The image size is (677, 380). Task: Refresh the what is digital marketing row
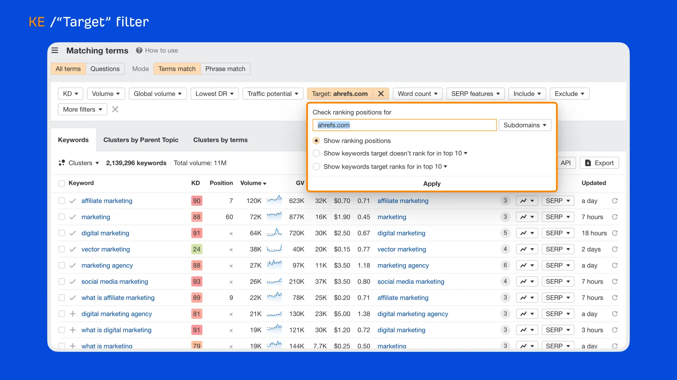615,330
